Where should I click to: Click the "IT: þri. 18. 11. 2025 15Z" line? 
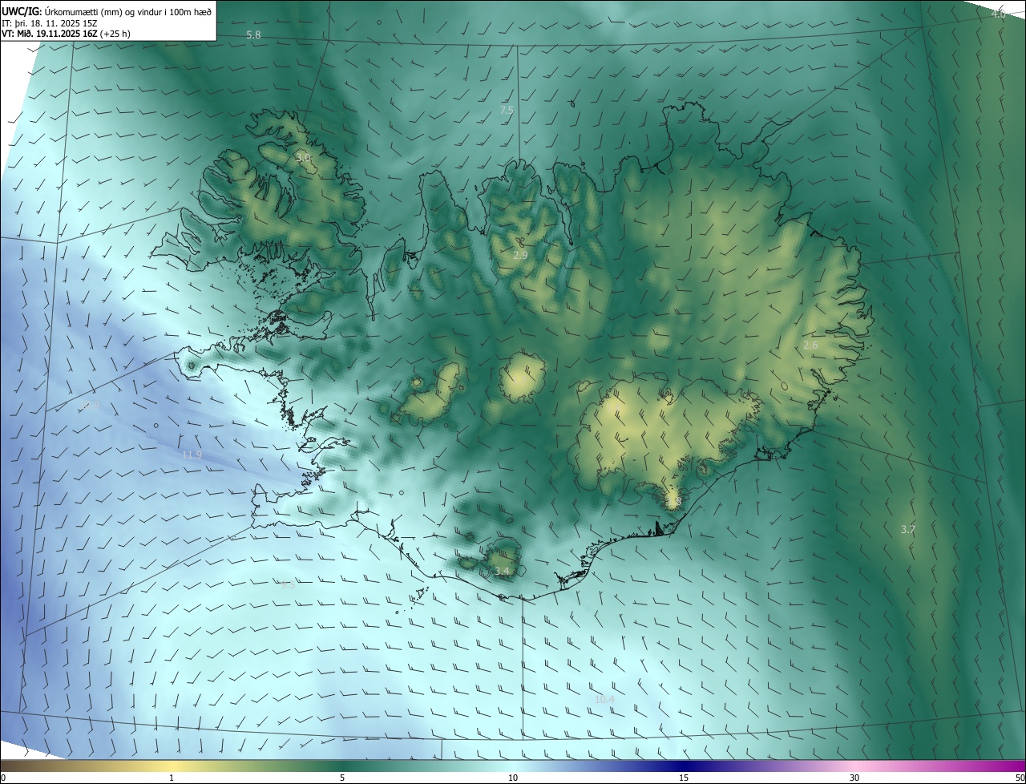(x=50, y=22)
